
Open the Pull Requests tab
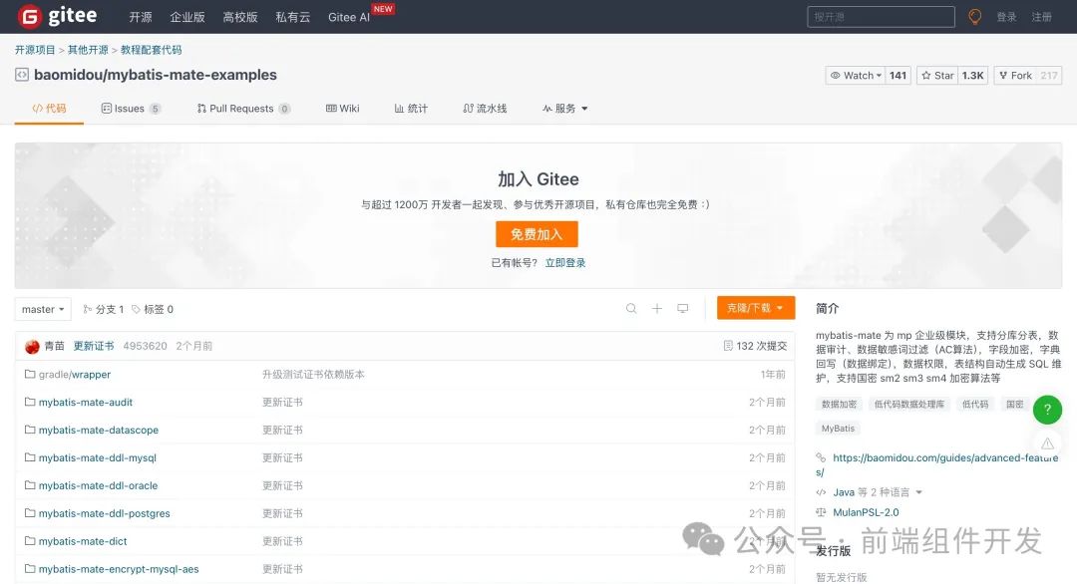[x=243, y=109]
